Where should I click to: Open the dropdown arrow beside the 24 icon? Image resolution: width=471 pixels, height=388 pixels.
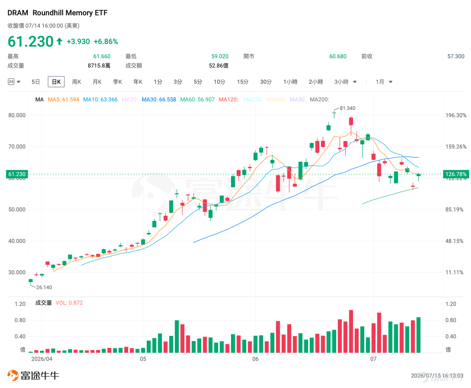click(19, 82)
